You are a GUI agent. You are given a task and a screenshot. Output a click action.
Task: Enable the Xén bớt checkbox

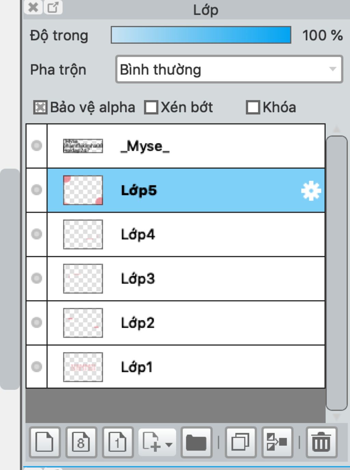151,108
